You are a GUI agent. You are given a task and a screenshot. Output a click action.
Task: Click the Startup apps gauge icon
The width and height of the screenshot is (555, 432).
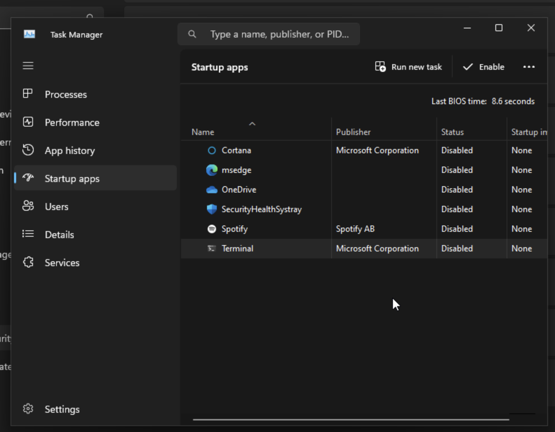[28, 178]
